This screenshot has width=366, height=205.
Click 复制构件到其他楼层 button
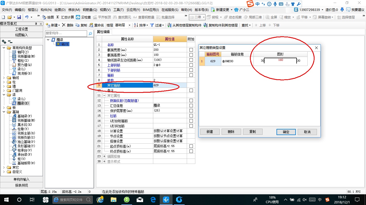[221, 25]
